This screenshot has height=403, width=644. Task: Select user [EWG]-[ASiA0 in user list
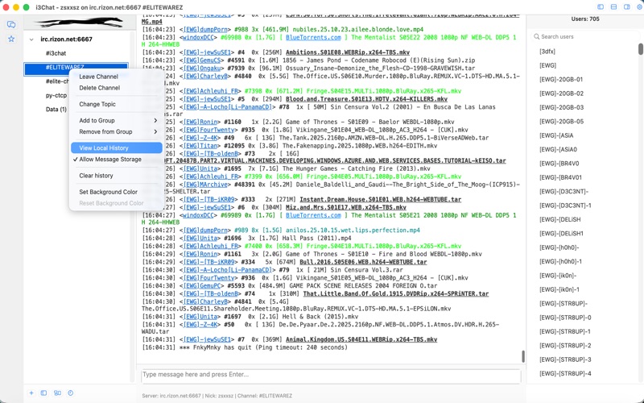point(558,149)
